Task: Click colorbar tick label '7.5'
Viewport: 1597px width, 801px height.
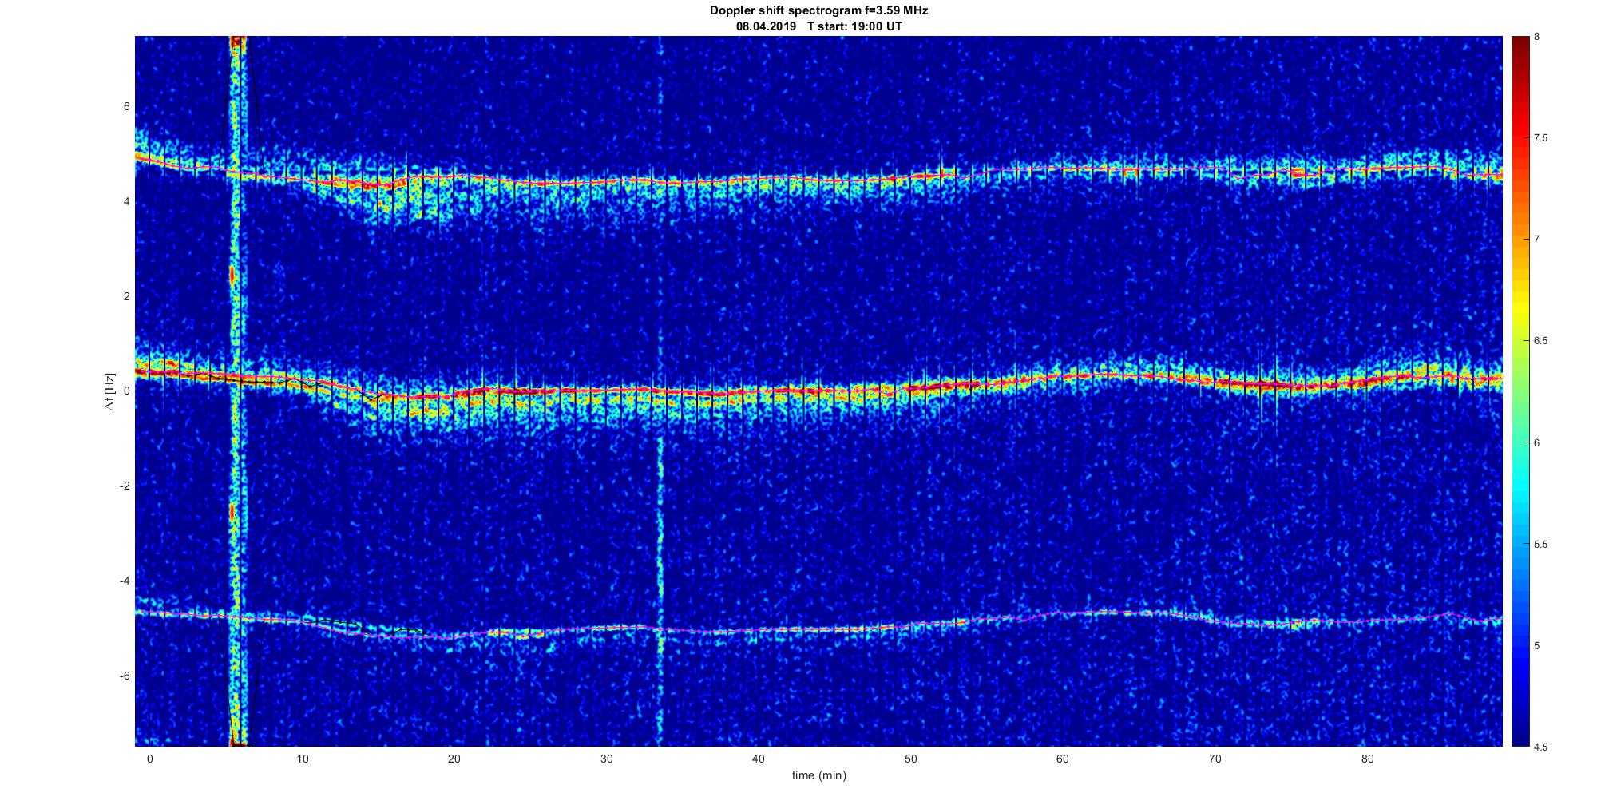Action: tap(1540, 138)
